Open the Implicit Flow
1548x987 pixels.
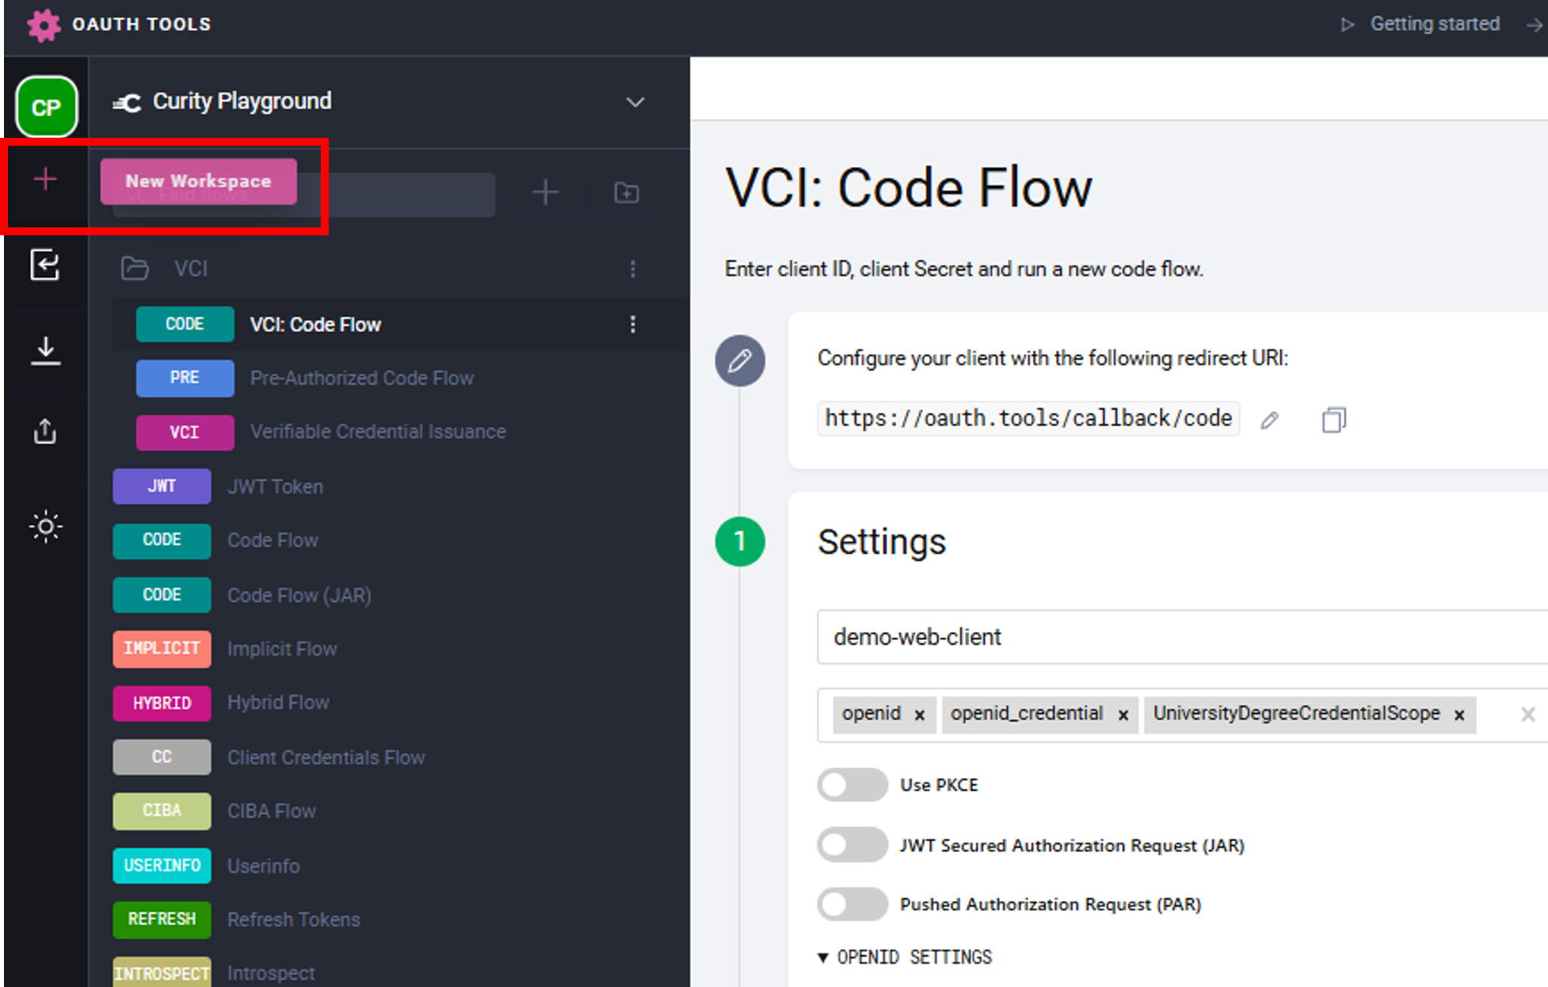[282, 649]
